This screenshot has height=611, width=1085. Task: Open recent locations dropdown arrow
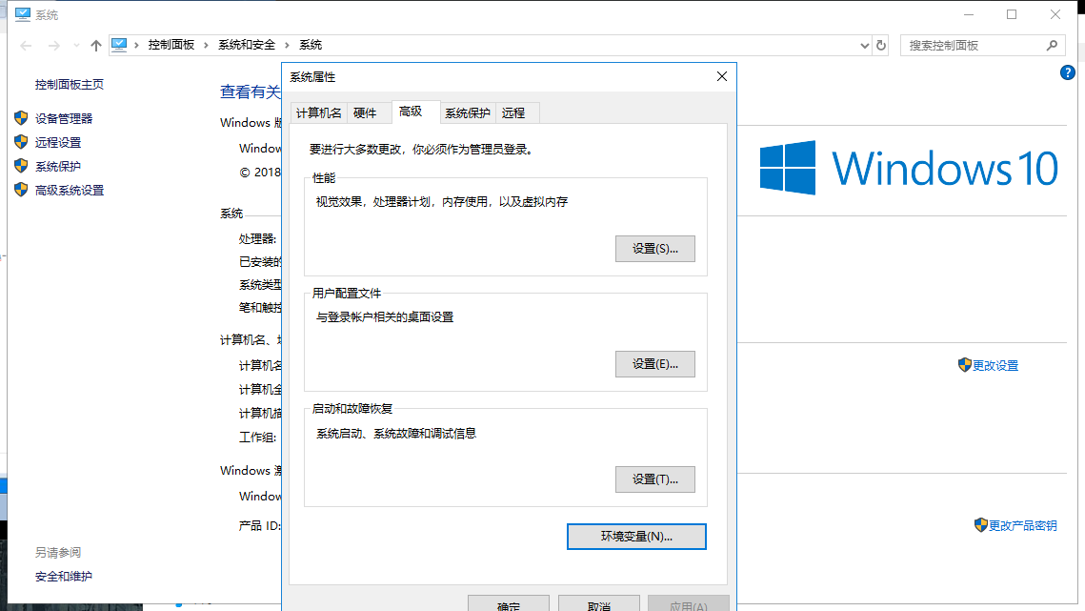coord(76,46)
